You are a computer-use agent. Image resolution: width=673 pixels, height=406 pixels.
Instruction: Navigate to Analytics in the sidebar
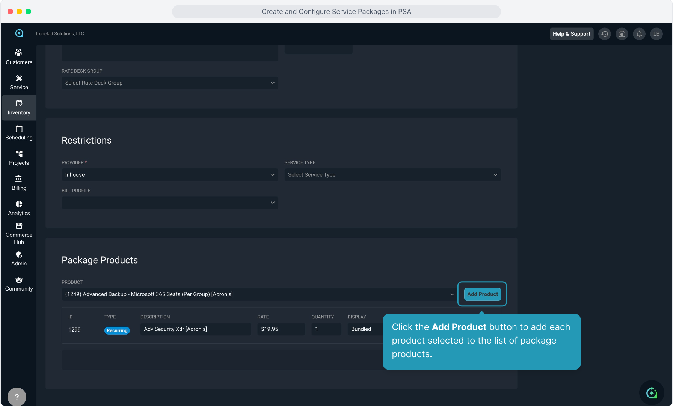click(x=19, y=208)
